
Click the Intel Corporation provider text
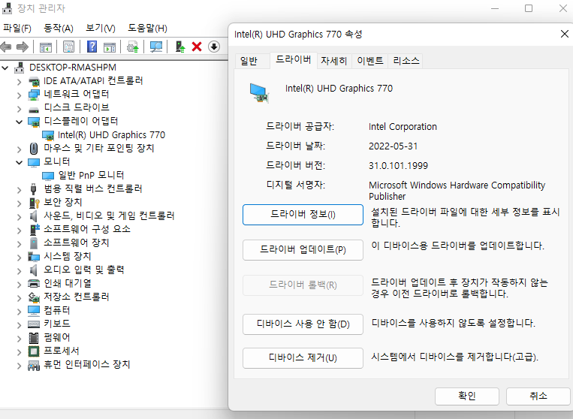[x=403, y=127]
